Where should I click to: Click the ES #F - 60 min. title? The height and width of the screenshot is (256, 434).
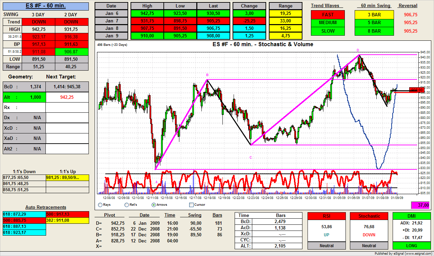46,6
